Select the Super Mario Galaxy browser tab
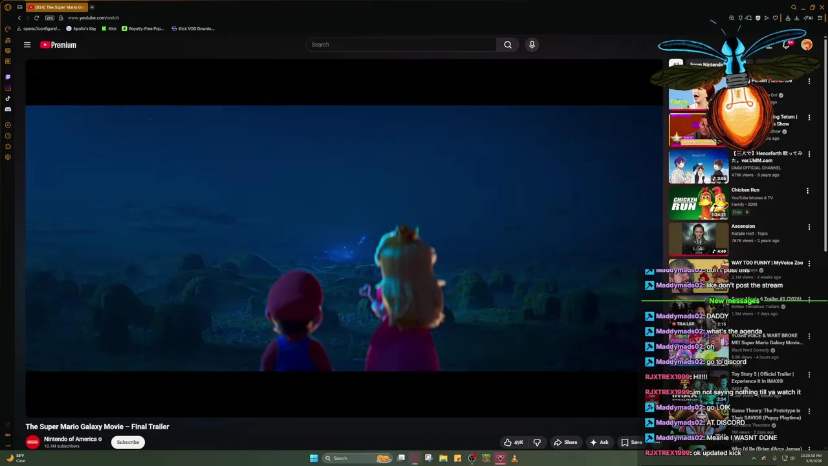This screenshot has width=828, height=466. pos(56,7)
